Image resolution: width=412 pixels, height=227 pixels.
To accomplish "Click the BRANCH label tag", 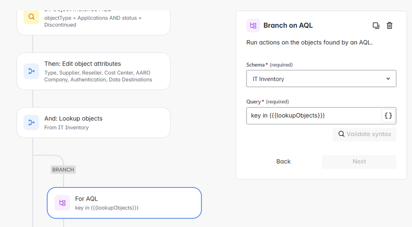I will pyautogui.click(x=63, y=170).
